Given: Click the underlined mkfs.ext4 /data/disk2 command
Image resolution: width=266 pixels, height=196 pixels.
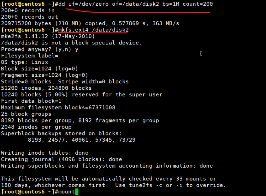Looking at the screenshot, I should click(x=93, y=30).
